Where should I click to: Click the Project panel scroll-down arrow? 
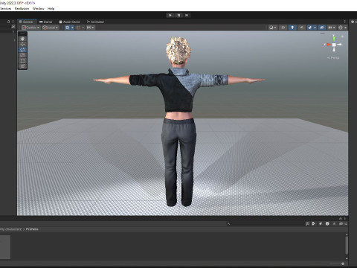pyautogui.click(x=347, y=258)
